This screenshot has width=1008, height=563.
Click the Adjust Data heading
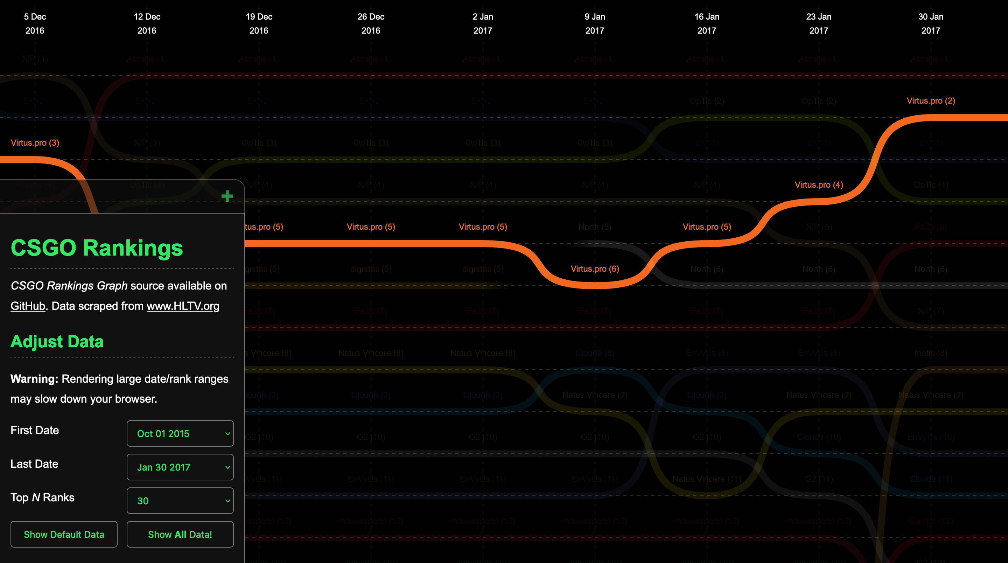coord(57,341)
